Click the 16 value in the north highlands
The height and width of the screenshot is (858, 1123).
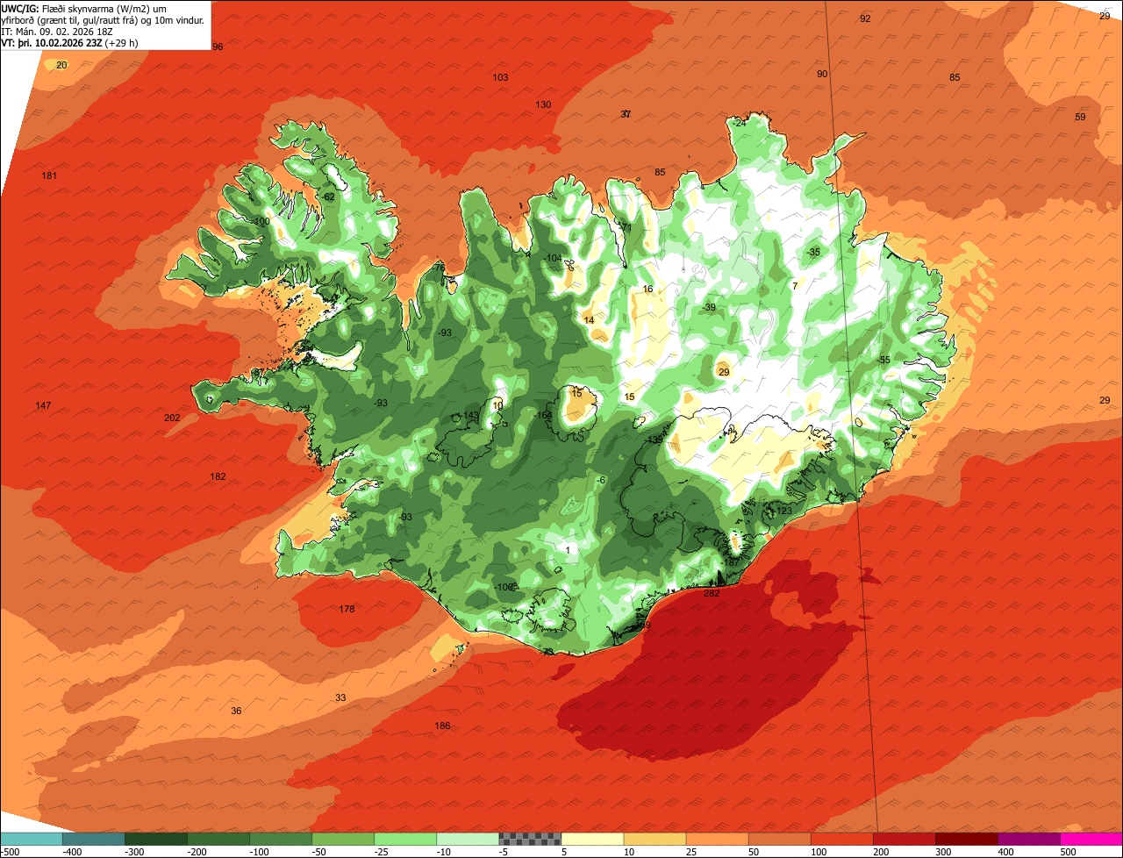647,289
